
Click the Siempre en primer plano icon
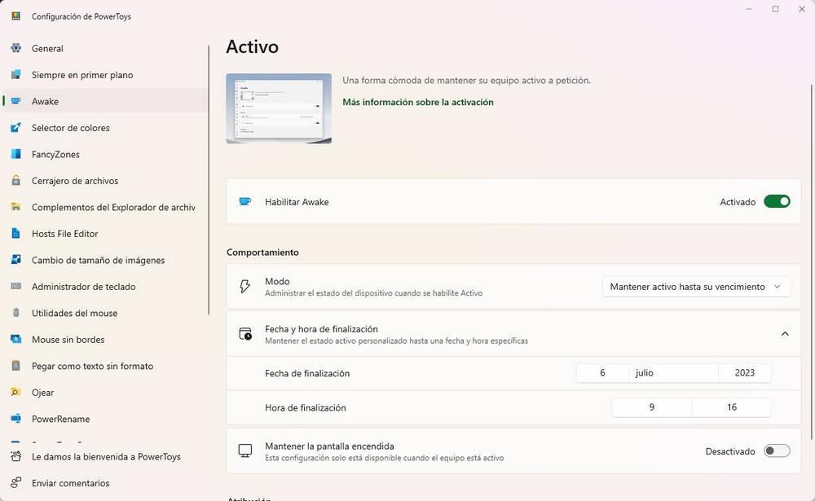[x=16, y=75]
